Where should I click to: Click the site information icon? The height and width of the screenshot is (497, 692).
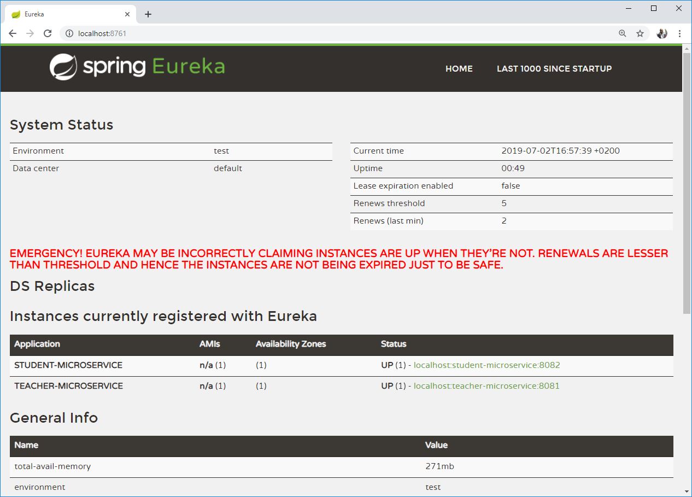coord(69,33)
